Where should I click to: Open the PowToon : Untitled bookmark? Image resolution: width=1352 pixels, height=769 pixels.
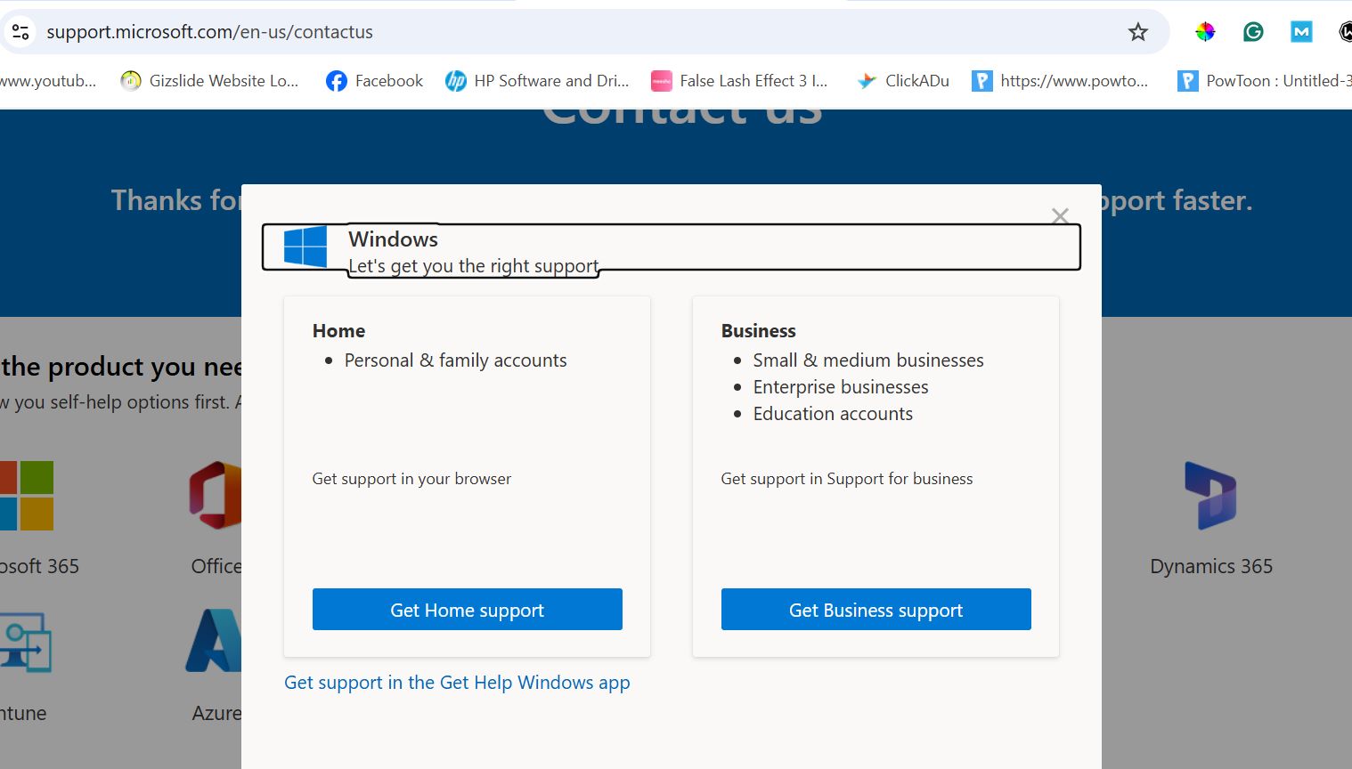(x=1265, y=81)
